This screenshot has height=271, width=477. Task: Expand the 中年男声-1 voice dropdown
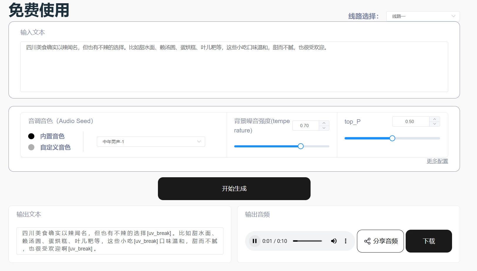pyautogui.click(x=151, y=142)
